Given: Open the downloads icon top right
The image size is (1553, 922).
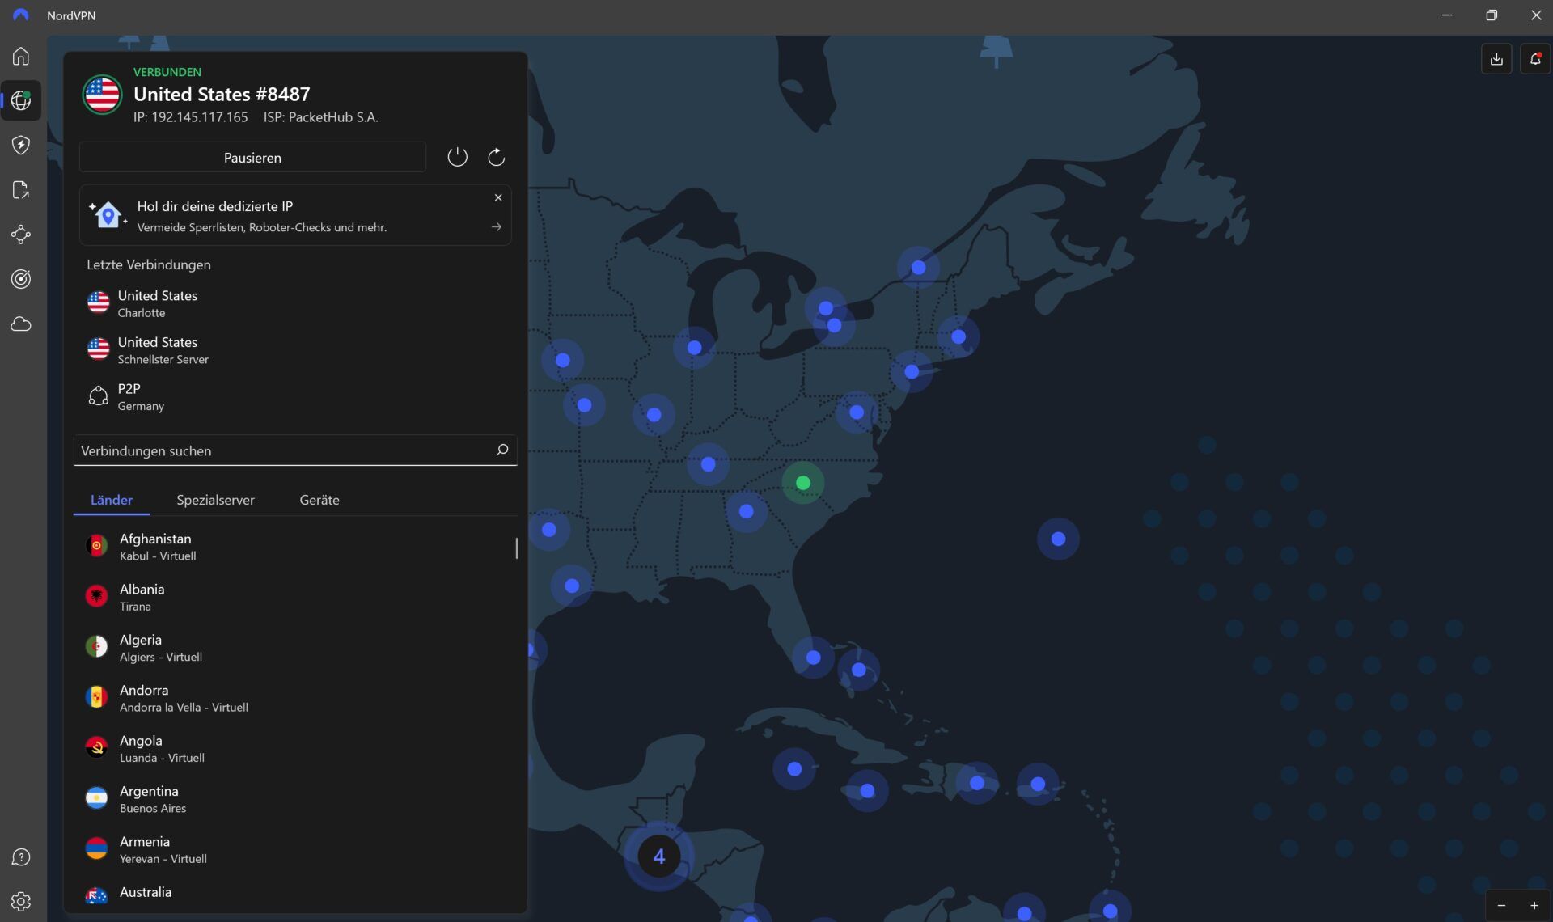Looking at the screenshot, I should coord(1496,59).
